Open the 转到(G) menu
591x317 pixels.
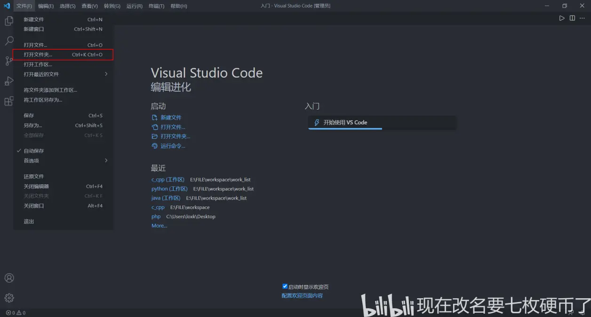pos(112,6)
